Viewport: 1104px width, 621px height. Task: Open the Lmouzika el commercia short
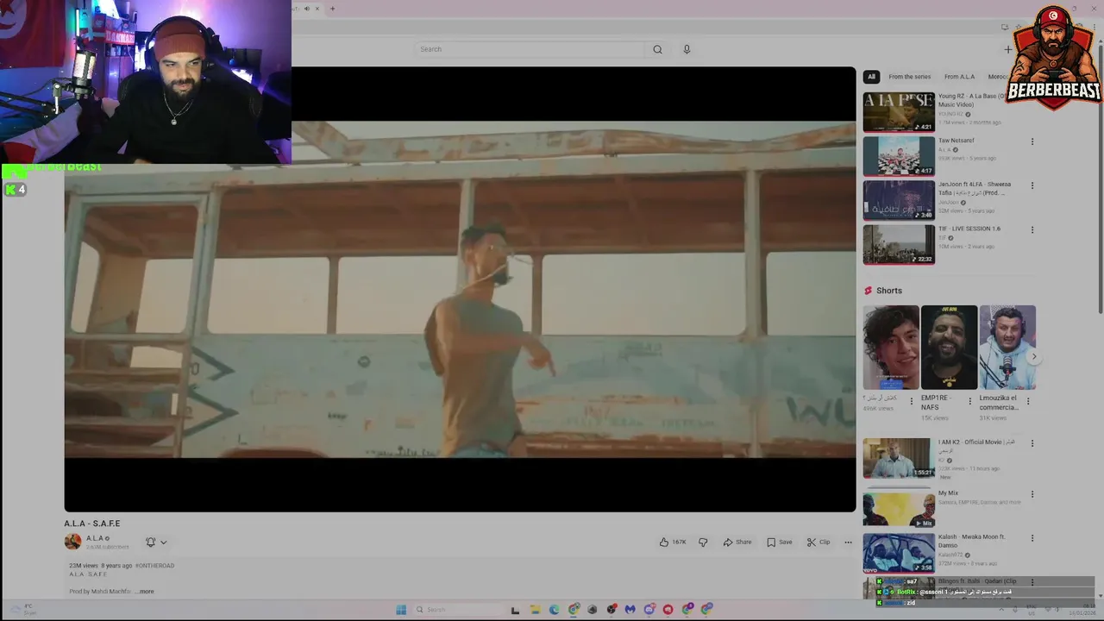1007,348
